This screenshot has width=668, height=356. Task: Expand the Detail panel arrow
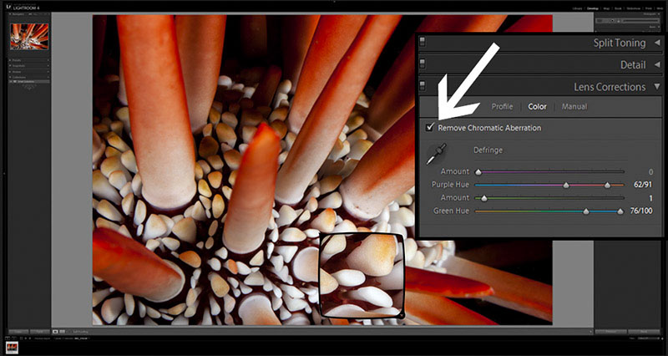click(x=657, y=64)
